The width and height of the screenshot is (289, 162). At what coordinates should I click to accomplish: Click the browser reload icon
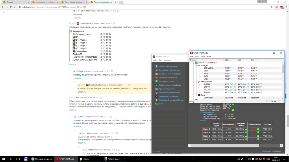click(11, 7)
